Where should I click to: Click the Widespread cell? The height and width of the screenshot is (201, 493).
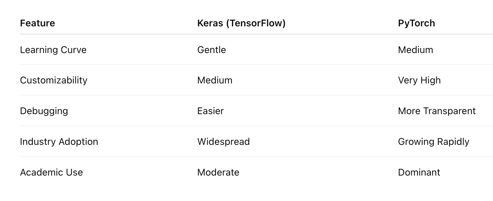[224, 142]
